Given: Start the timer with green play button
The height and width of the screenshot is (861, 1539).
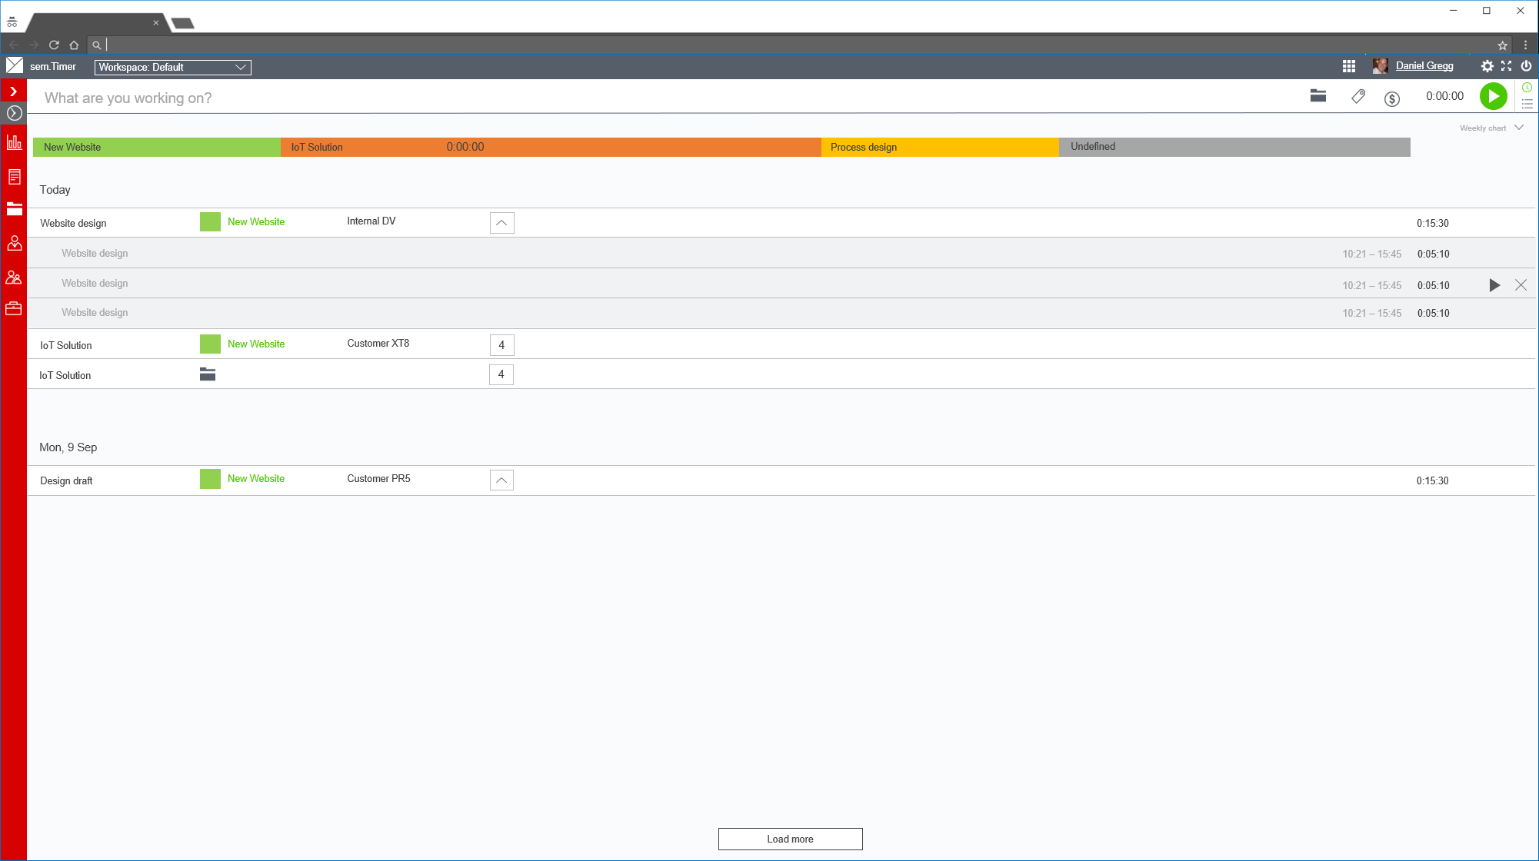Looking at the screenshot, I should click(1493, 96).
